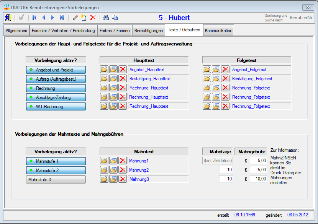
Task: Remove Mahnung2 text with red X
Action: [123, 170]
